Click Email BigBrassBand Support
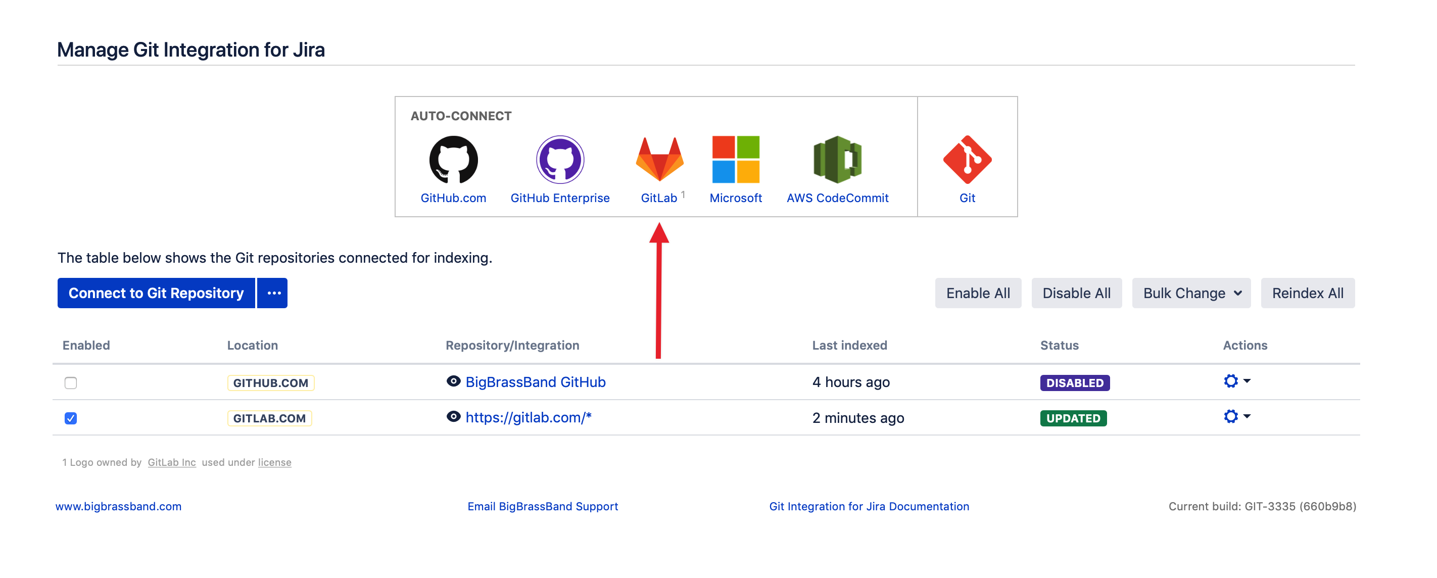Image resolution: width=1437 pixels, height=578 pixels. (542, 507)
